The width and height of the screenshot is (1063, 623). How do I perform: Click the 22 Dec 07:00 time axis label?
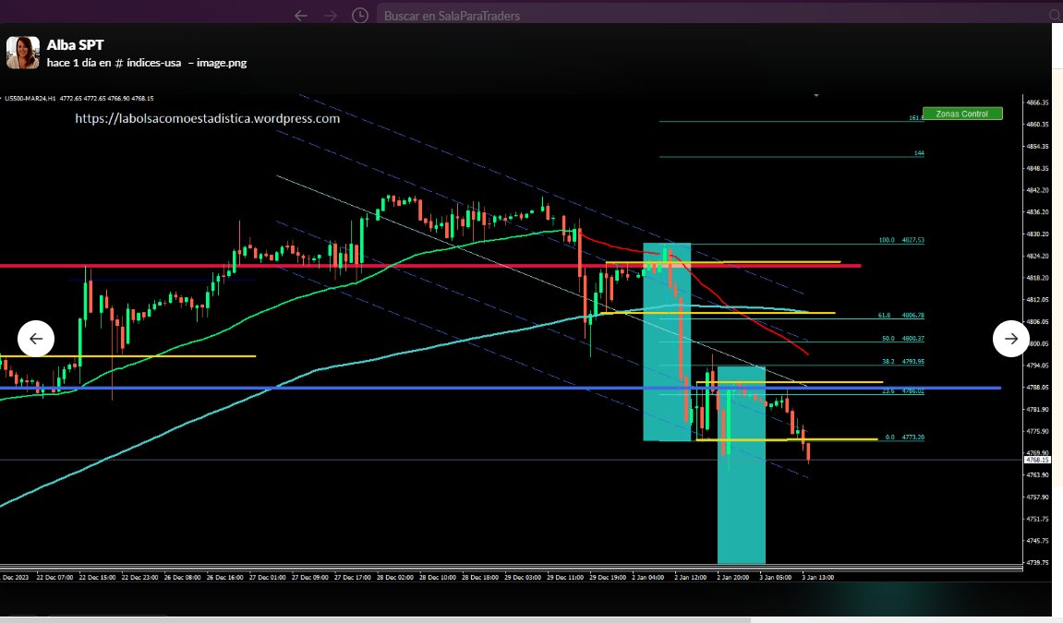point(54,578)
